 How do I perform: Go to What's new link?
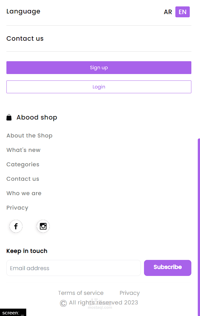pos(24,150)
